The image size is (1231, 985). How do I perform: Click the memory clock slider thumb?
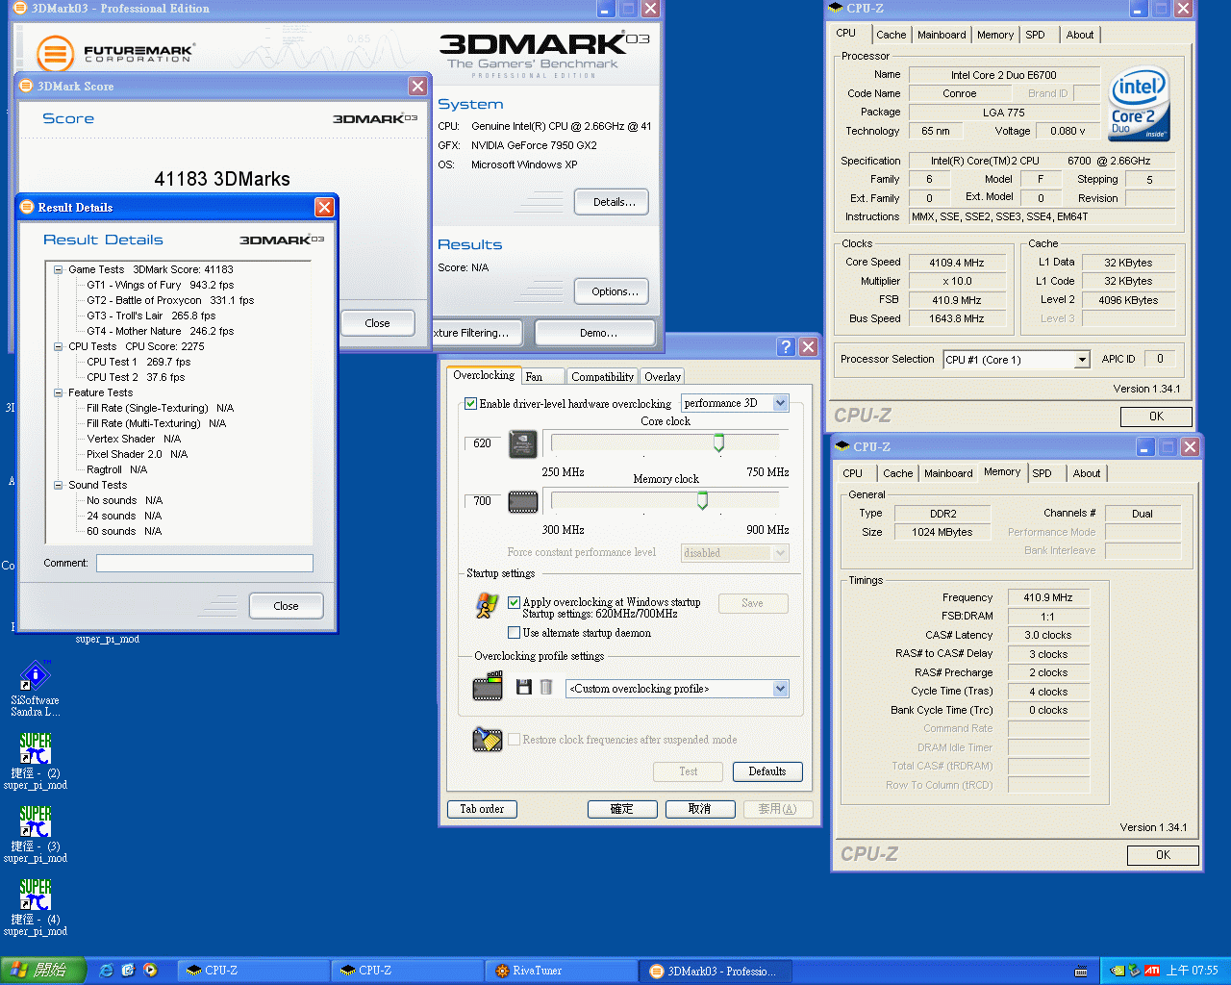pos(702,500)
